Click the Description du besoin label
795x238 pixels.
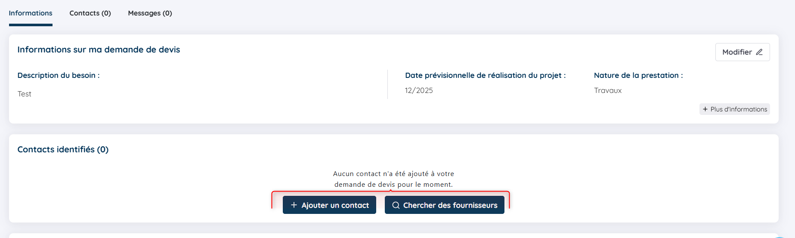coord(59,75)
